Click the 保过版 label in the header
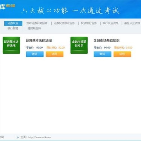 click(11, 6)
